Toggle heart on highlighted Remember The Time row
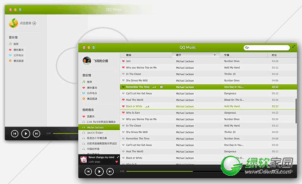The height and width of the screenshot is (184, 302). coord(123,87)
